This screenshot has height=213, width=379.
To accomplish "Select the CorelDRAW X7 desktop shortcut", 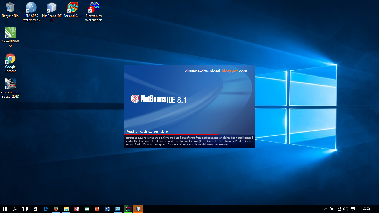I will (10, 37).
